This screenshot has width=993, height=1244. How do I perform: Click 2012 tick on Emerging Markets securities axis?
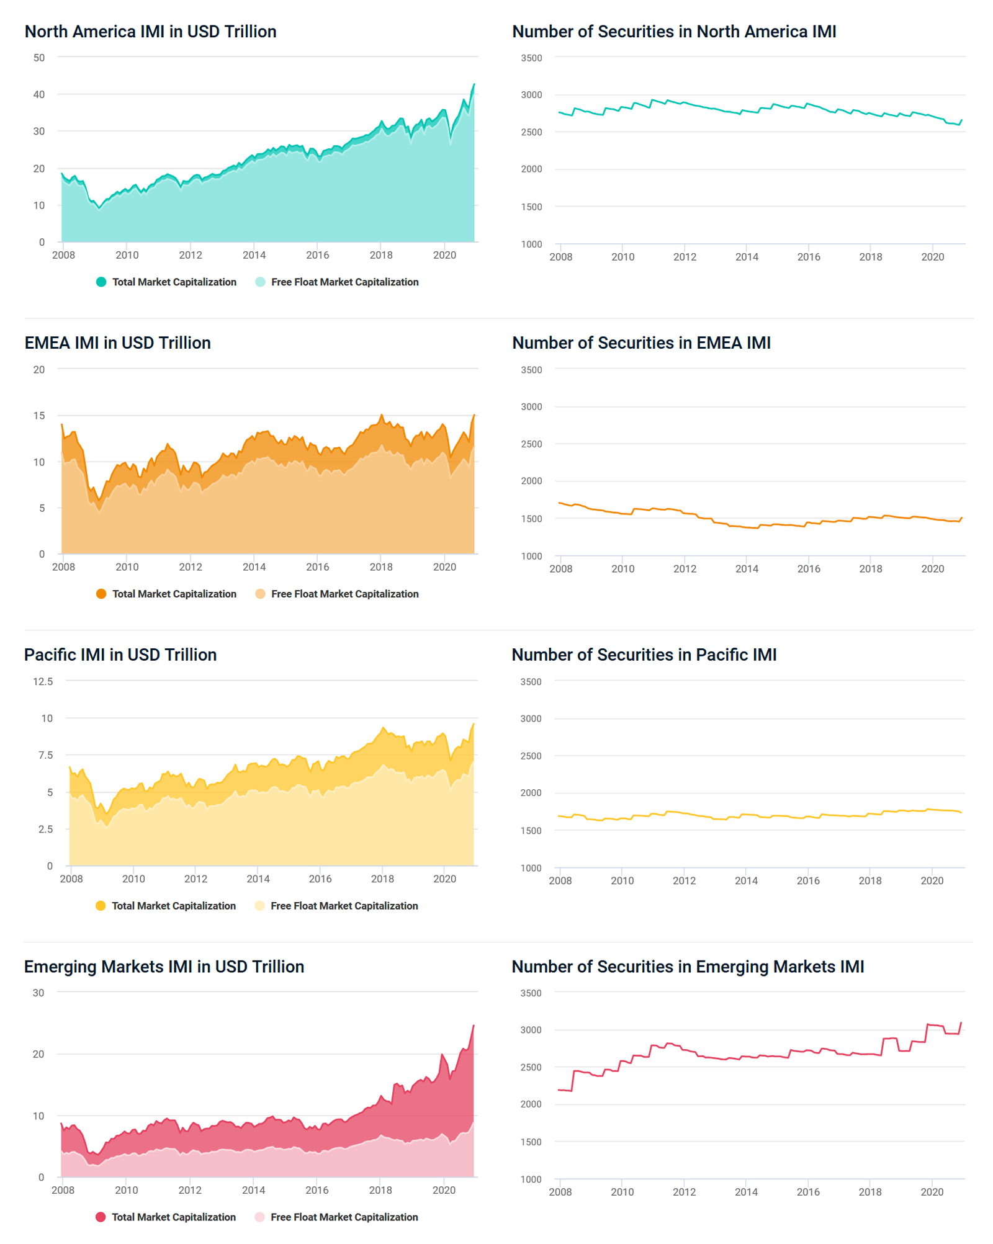(684, 1193)
